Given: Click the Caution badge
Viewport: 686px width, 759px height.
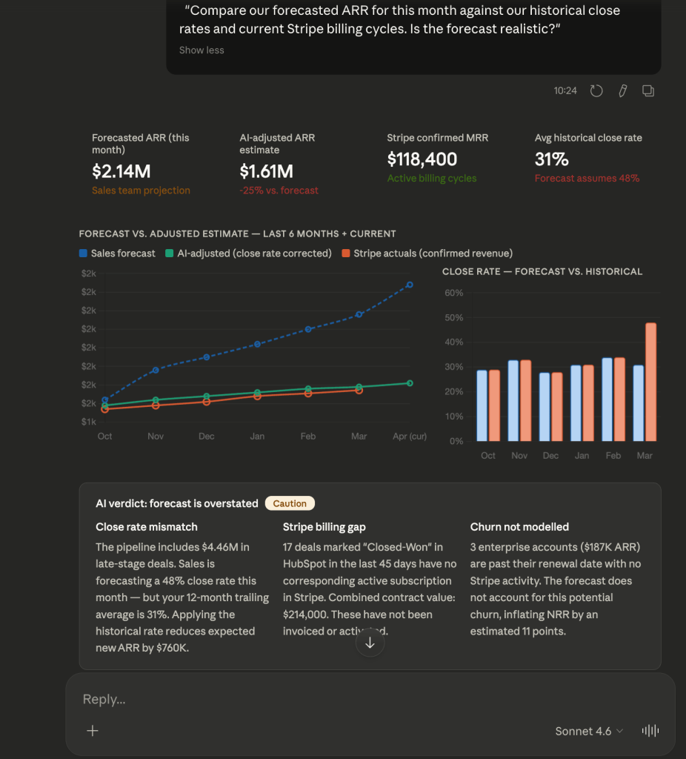Looking at the screenshot, I should coord(290,503).
